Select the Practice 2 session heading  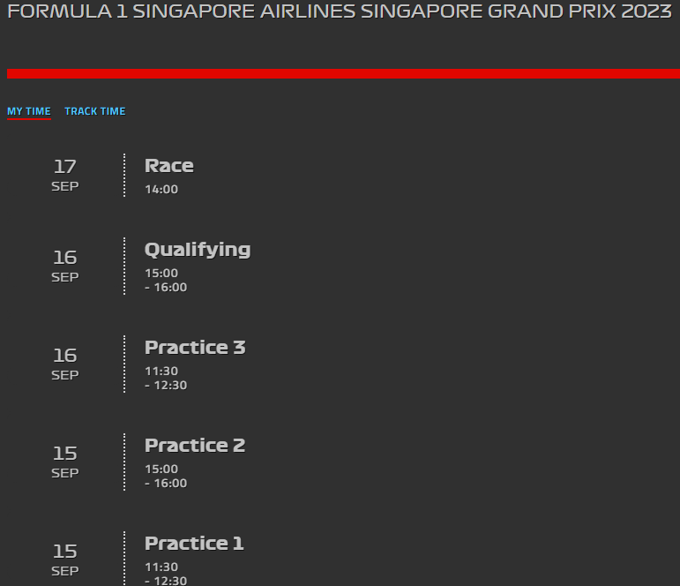click(195, 446)
